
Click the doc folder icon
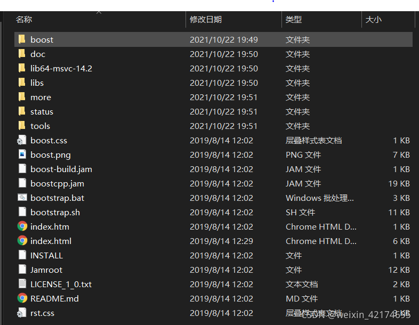tap(22, 54)
